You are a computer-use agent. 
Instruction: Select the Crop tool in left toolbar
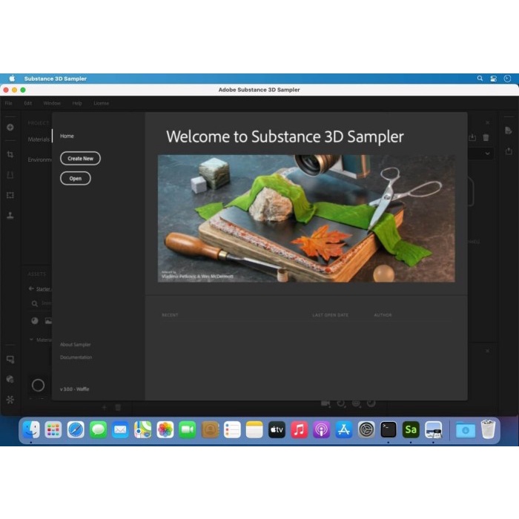pos(10,154)
